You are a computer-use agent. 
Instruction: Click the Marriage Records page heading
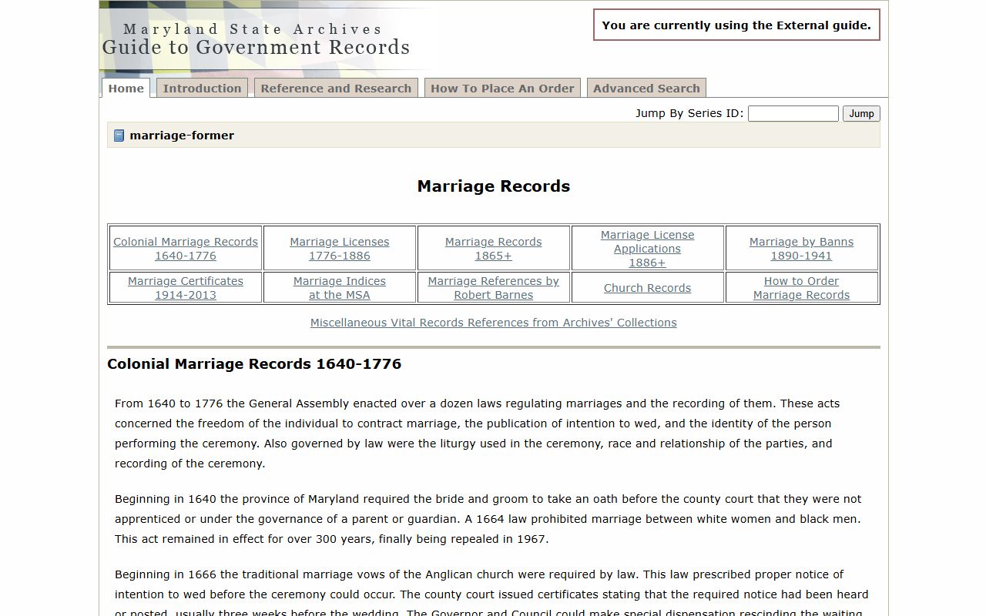pos(494,186)
